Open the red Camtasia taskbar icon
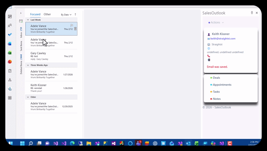 click(x=230, y=143)
